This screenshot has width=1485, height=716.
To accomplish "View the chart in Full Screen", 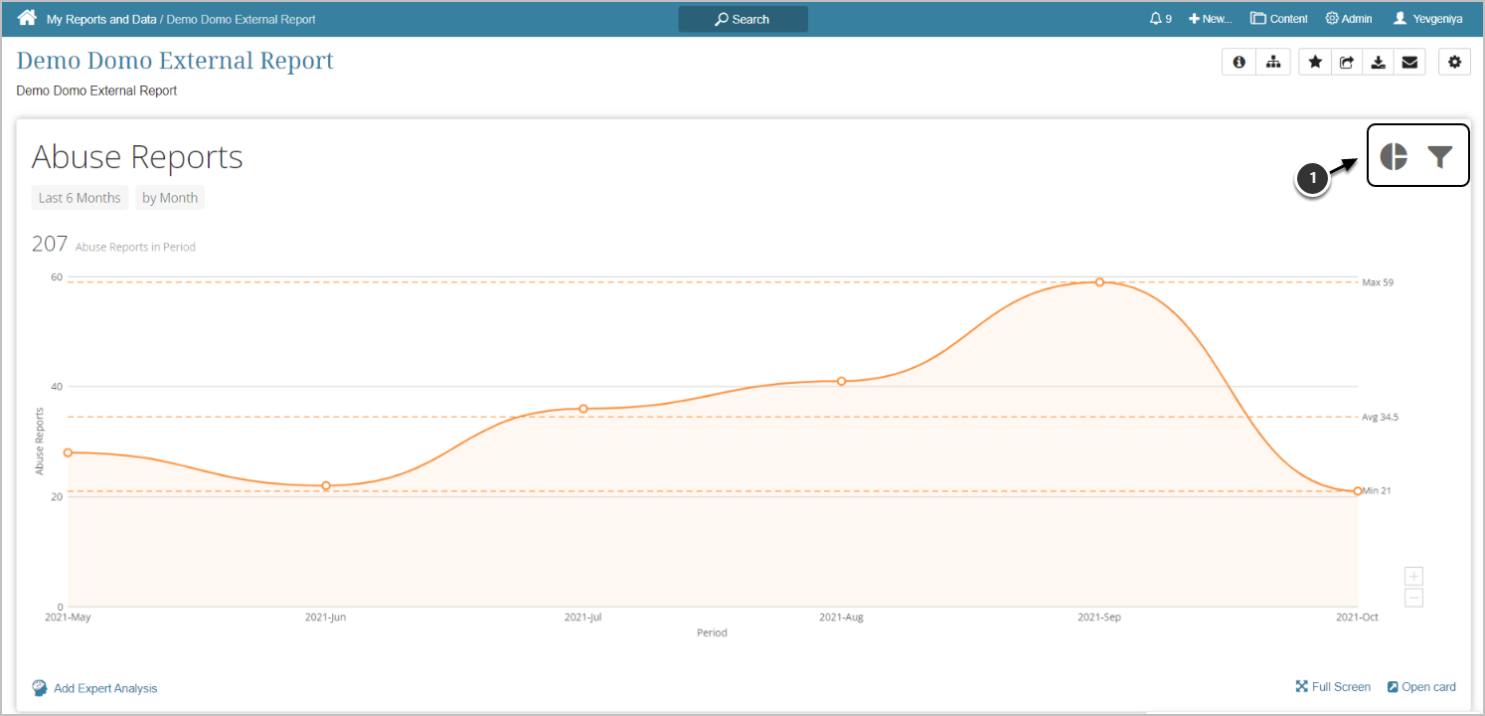I will tap(1333, 687).
